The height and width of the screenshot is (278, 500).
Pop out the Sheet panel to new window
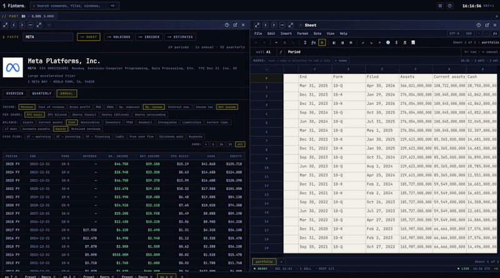tap(487, 25)
